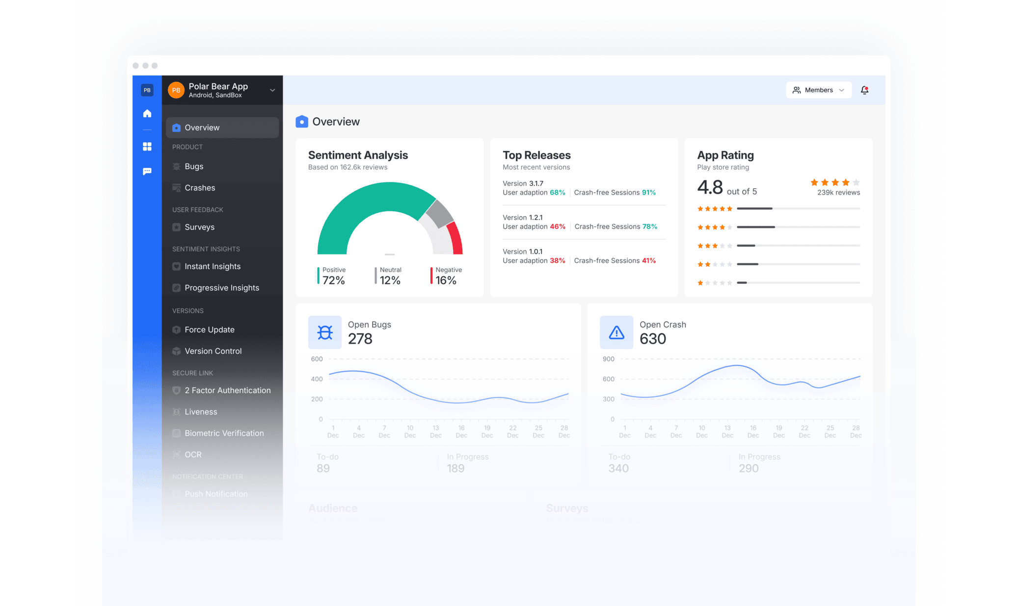1018x606 pixels.
Task: Click the Instant Insights icon
Action: 176,266
